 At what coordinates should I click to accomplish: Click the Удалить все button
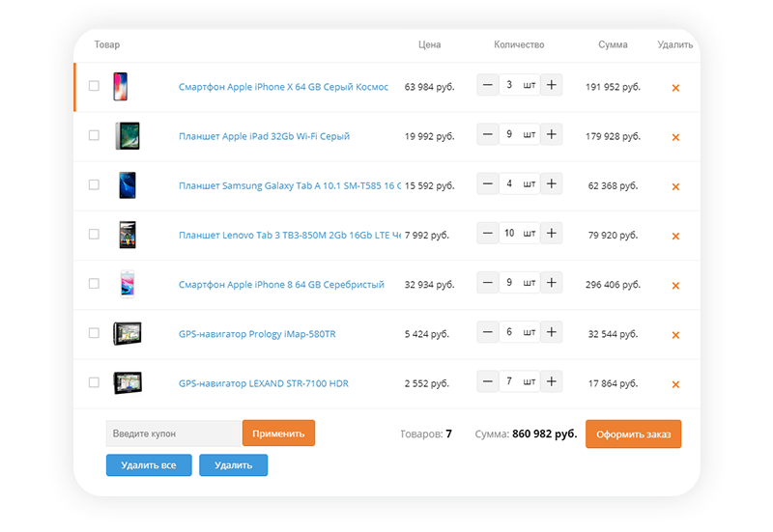click(x=149, y=465)
